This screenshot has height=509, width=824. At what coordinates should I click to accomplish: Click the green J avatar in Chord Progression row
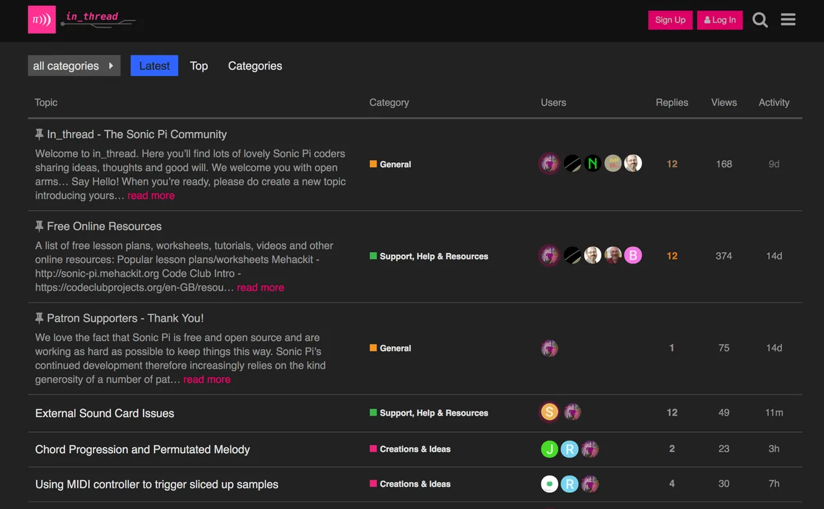click(x=549, y=449)
